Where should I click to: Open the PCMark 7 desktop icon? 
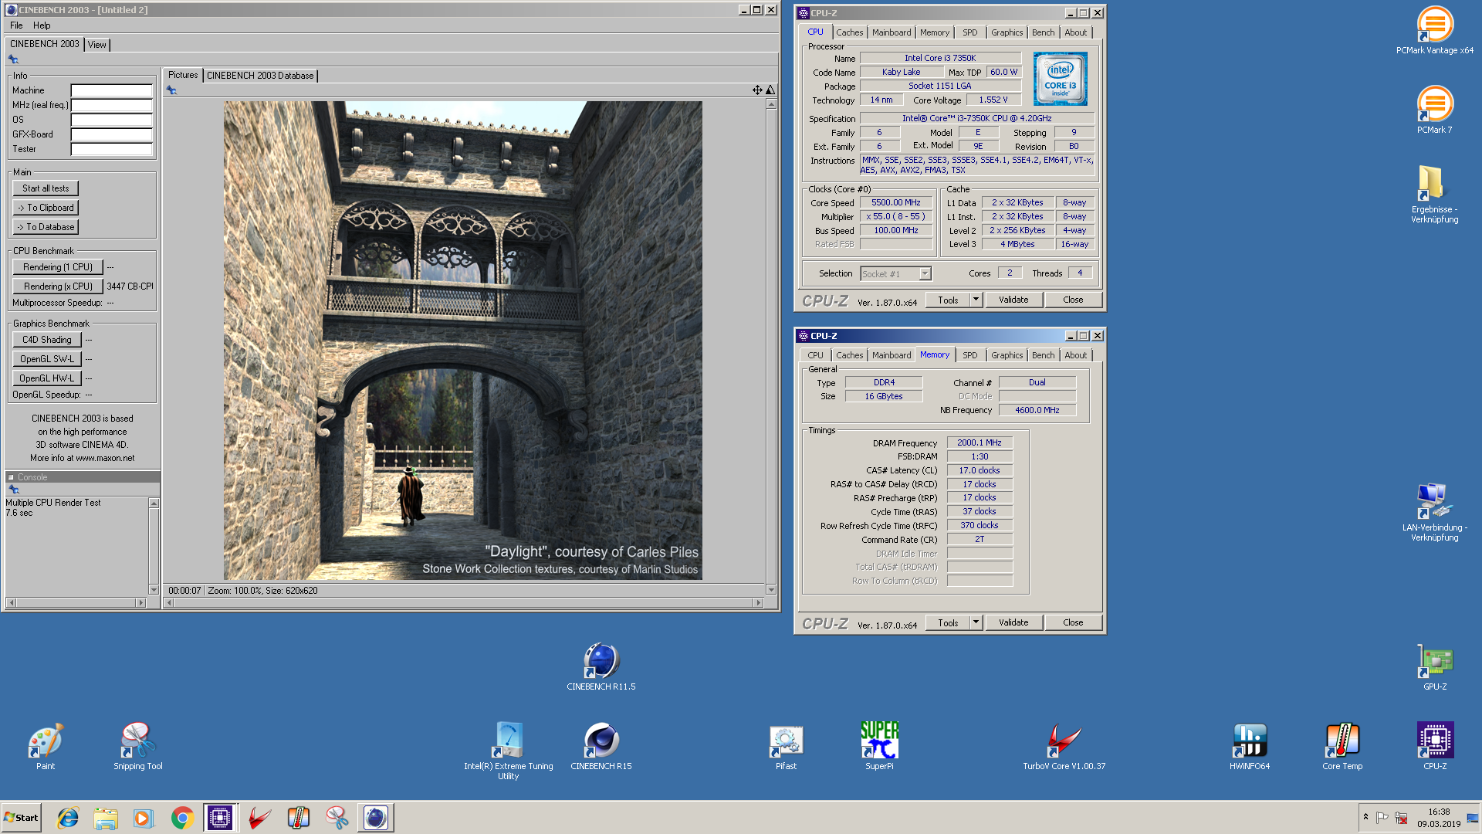[x=1434, y=110]
